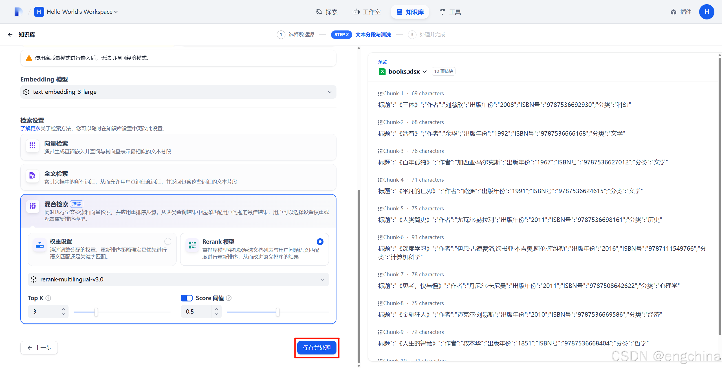Select the 全文检索 document search icon
722x368 pixels.
click(x=32, y=176)
